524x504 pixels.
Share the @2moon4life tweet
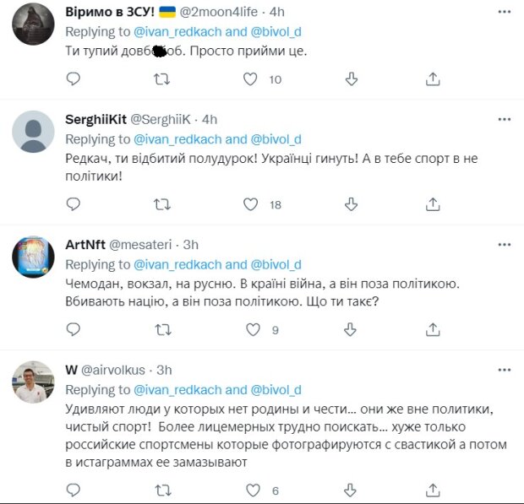433,79
